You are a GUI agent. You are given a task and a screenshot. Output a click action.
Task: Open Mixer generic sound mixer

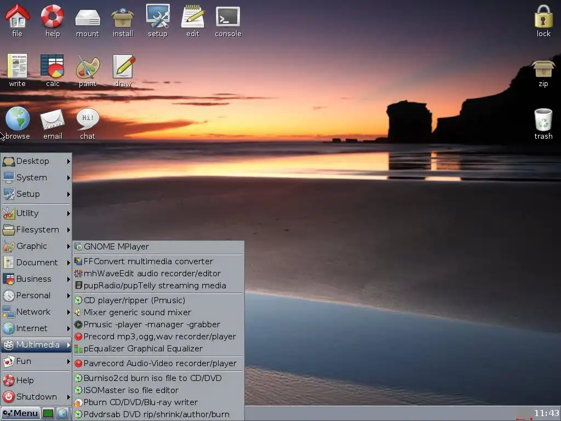[x=158, y=313]
